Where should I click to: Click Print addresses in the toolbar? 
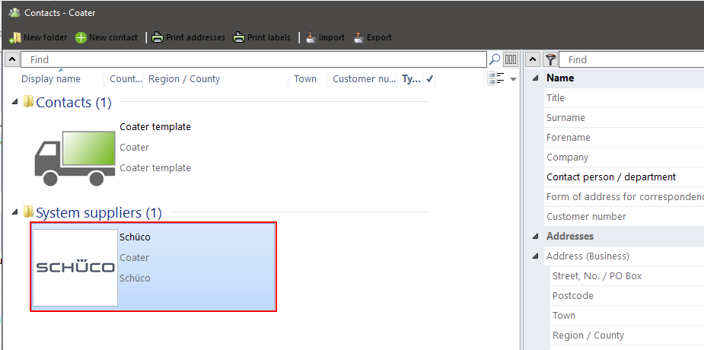click(x=189, y=37)
